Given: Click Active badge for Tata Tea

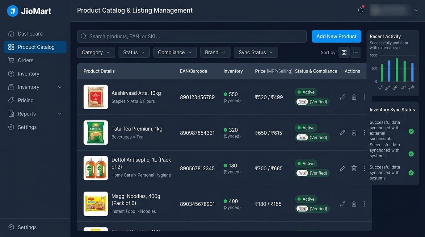Looking at the screenshot, I should pyautogui.click(x=306, y=128).
